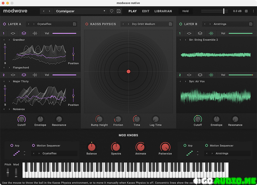Click the purple Arp pattern icon for Layer A

tap(17, 153)
